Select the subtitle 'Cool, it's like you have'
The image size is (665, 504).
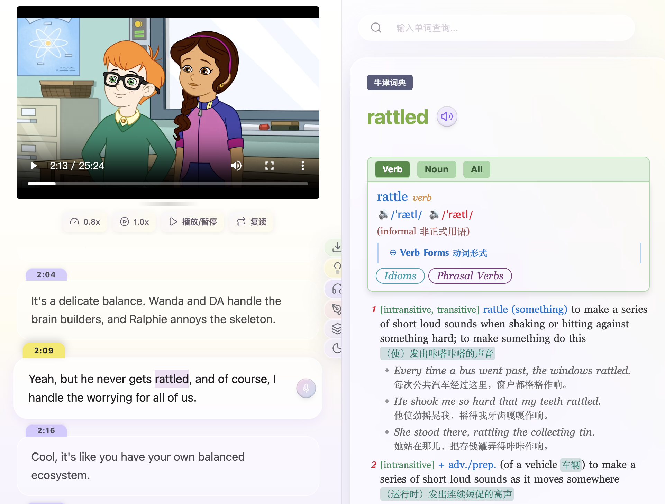point(168,466)
